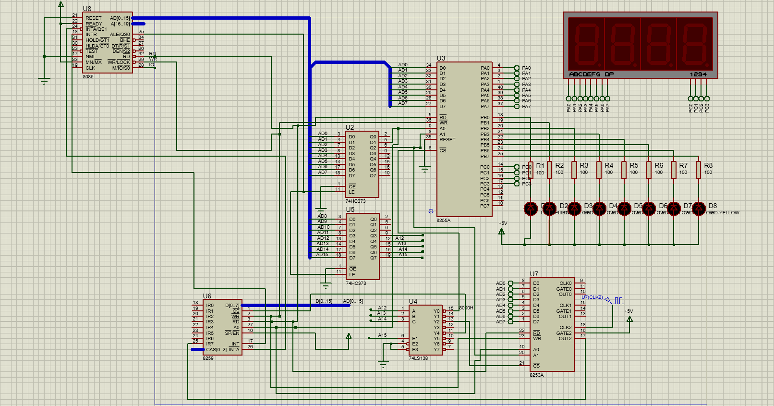Click the PC3 terminal under the display
774x406 pixels.
[x=707, y=98]
